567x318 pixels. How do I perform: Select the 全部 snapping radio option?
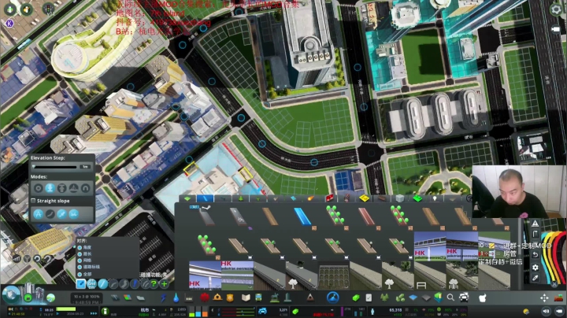[x=80, y=274]
